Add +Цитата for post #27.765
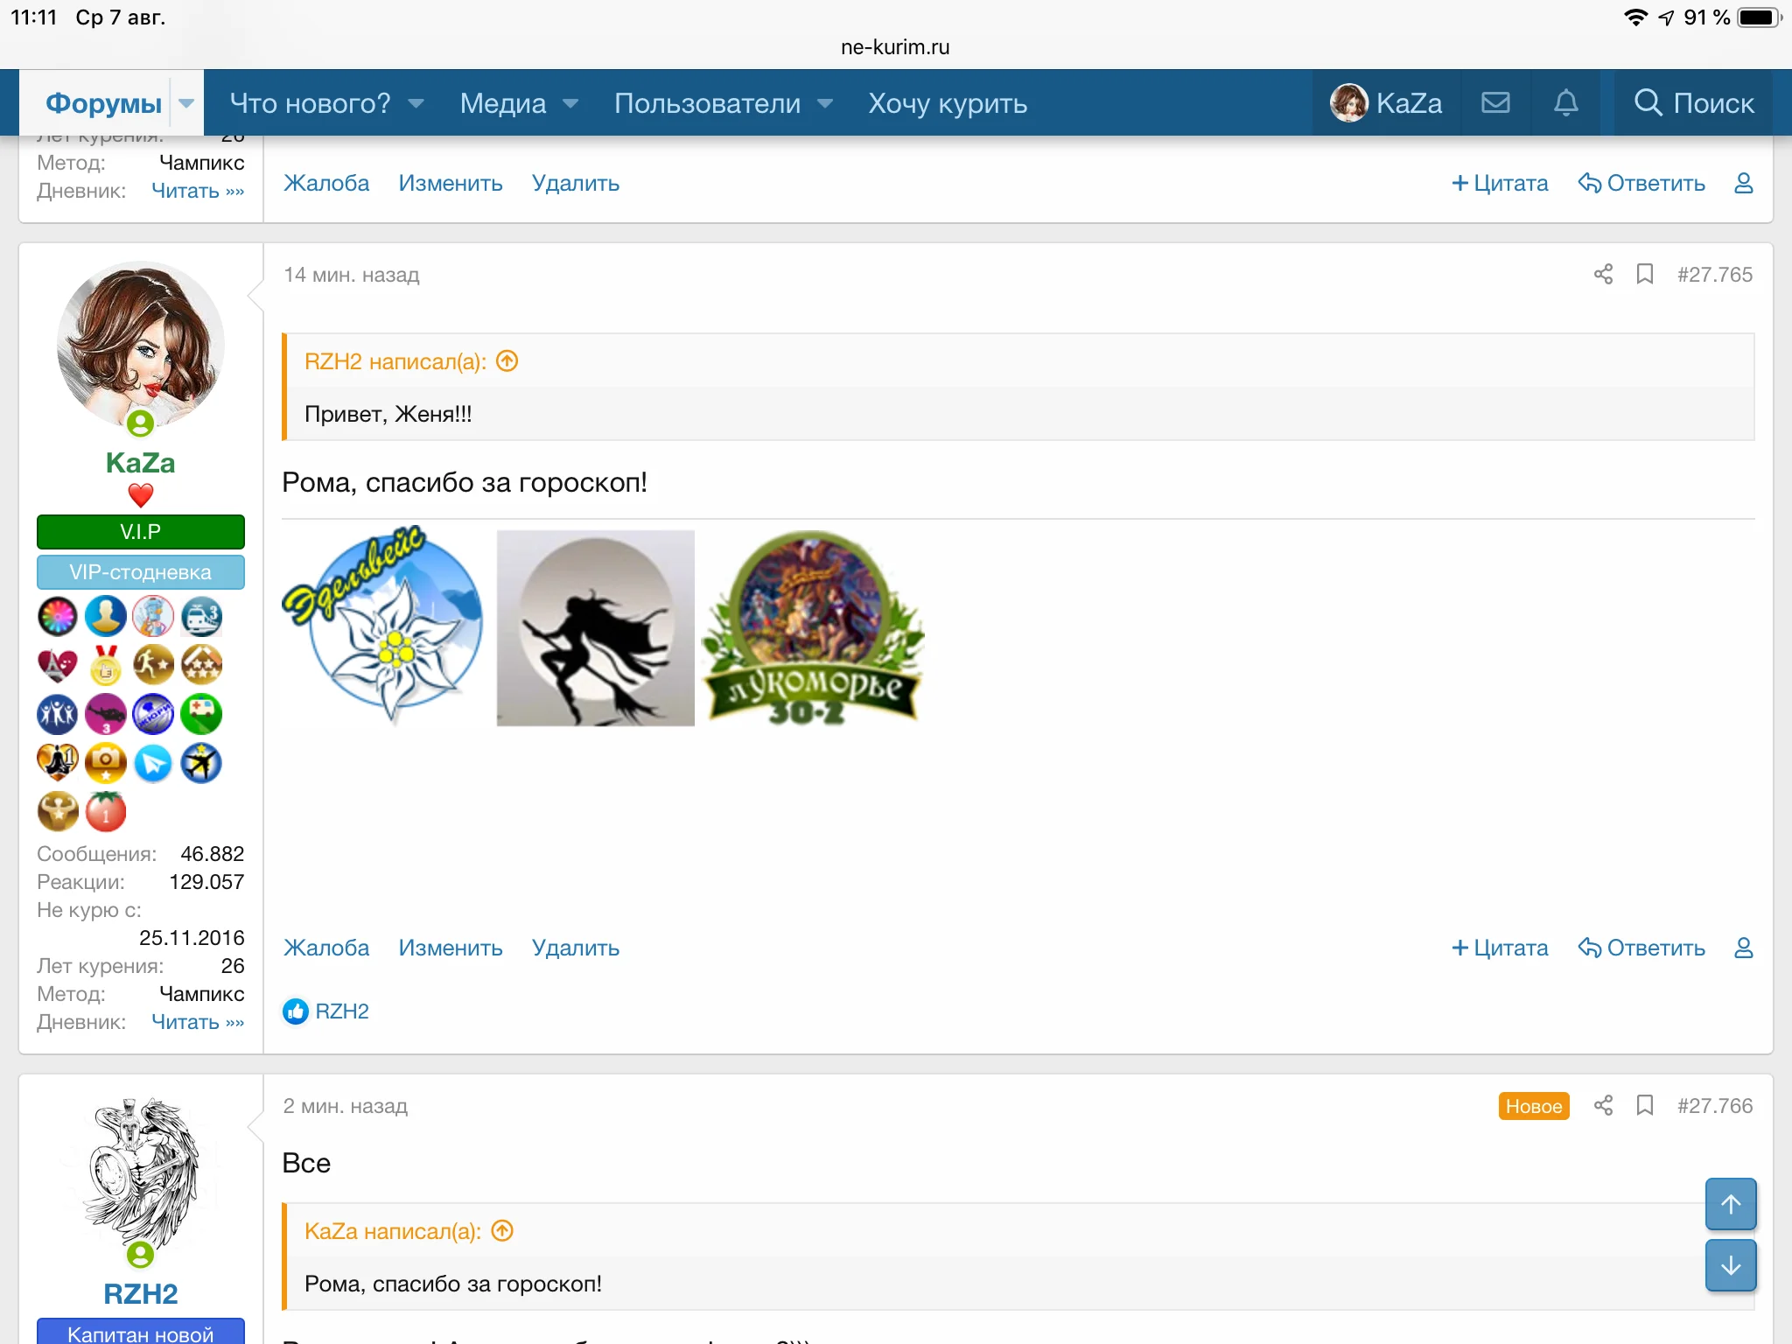Viewport: 1792px width, 1344px height. pos(1500,948)
